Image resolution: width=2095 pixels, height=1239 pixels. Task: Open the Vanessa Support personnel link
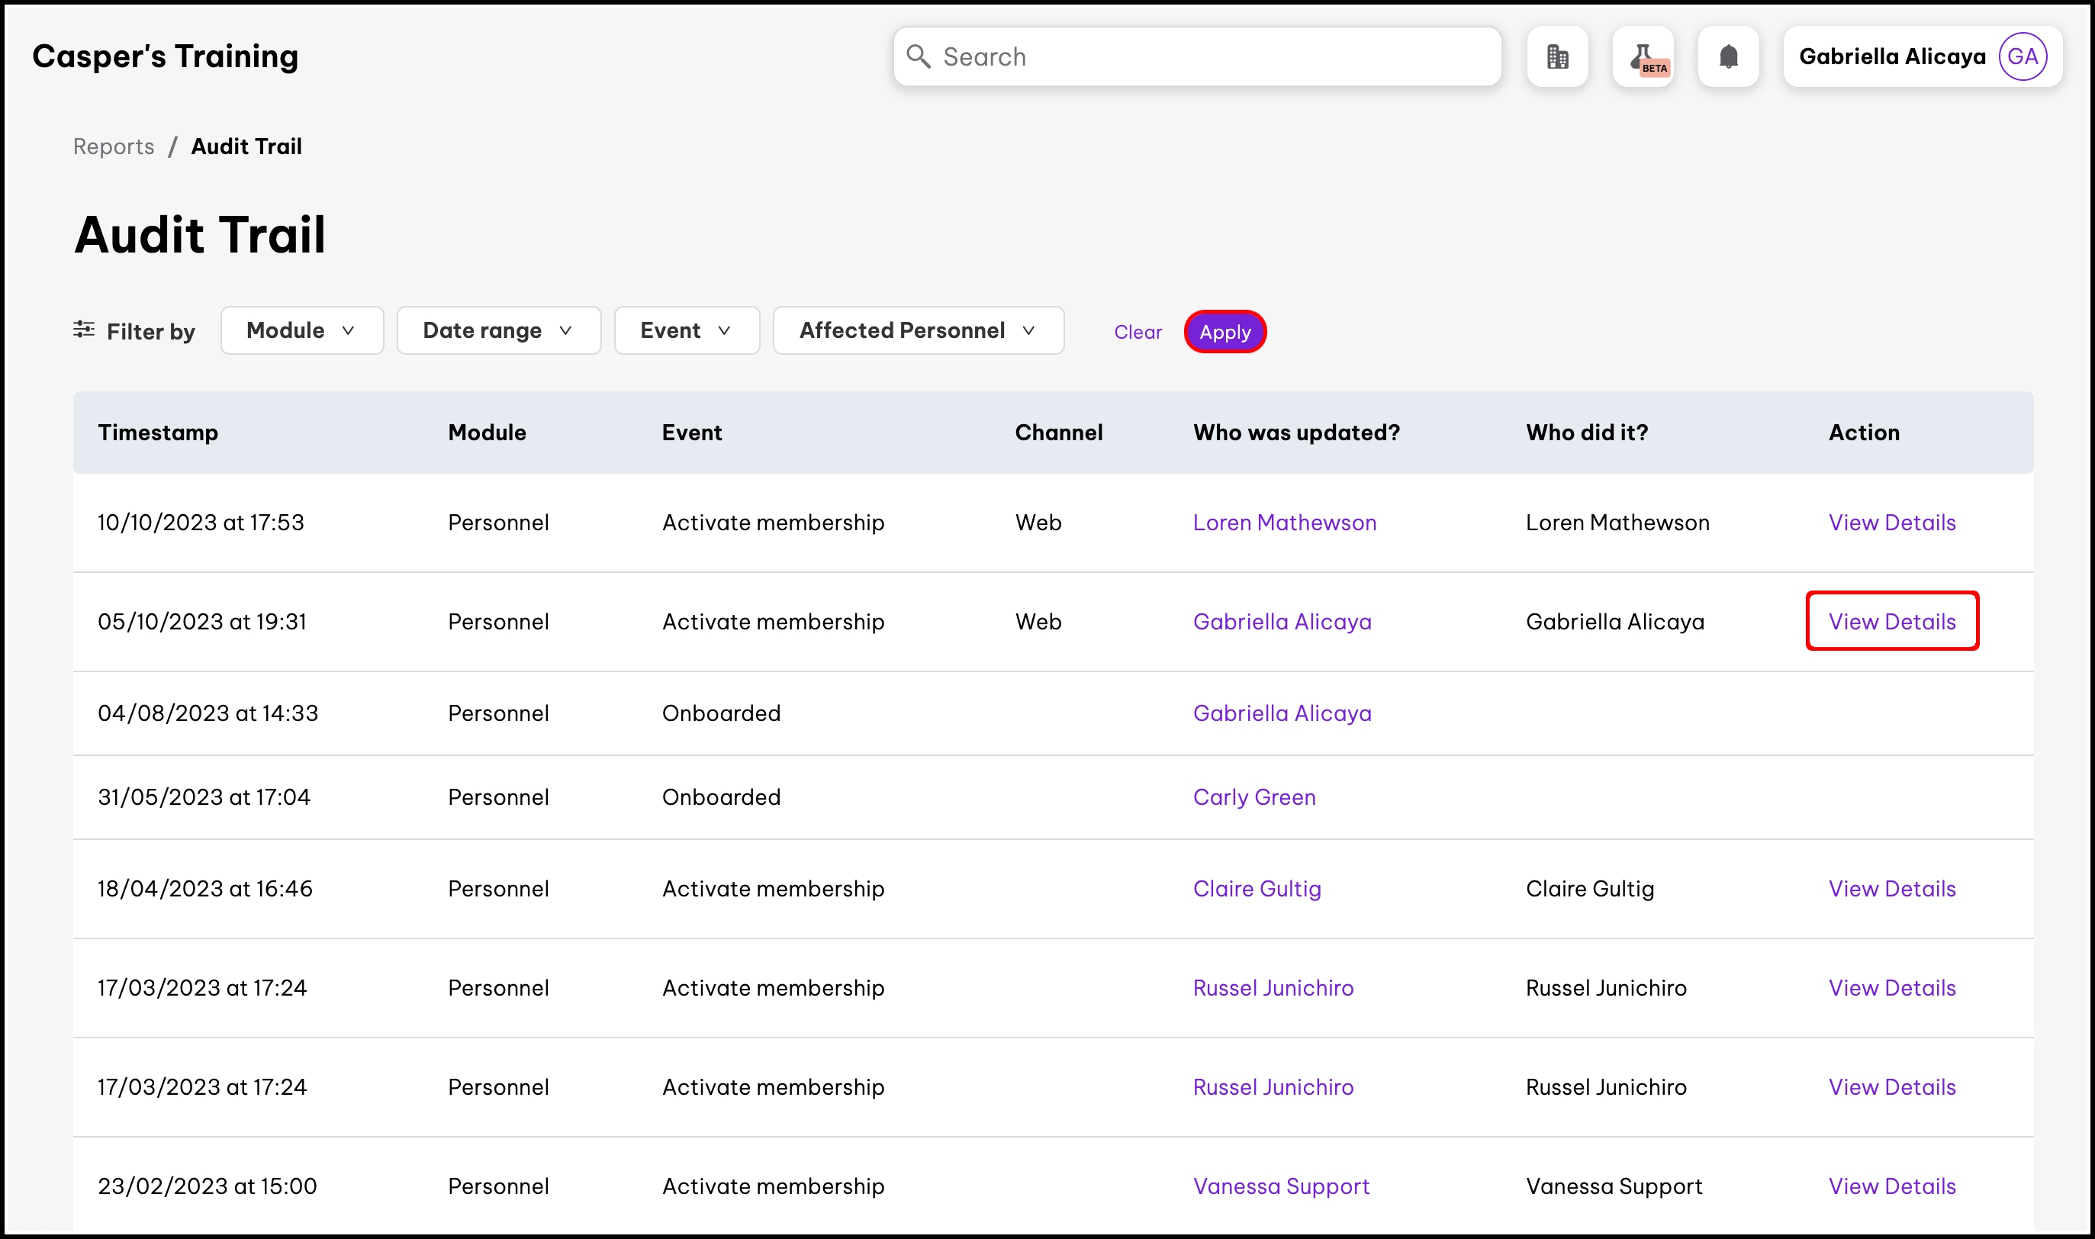pos(1280,1186)
